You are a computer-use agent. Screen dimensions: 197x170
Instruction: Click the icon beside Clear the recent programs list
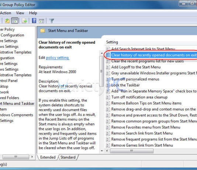(x=108, y=61)
